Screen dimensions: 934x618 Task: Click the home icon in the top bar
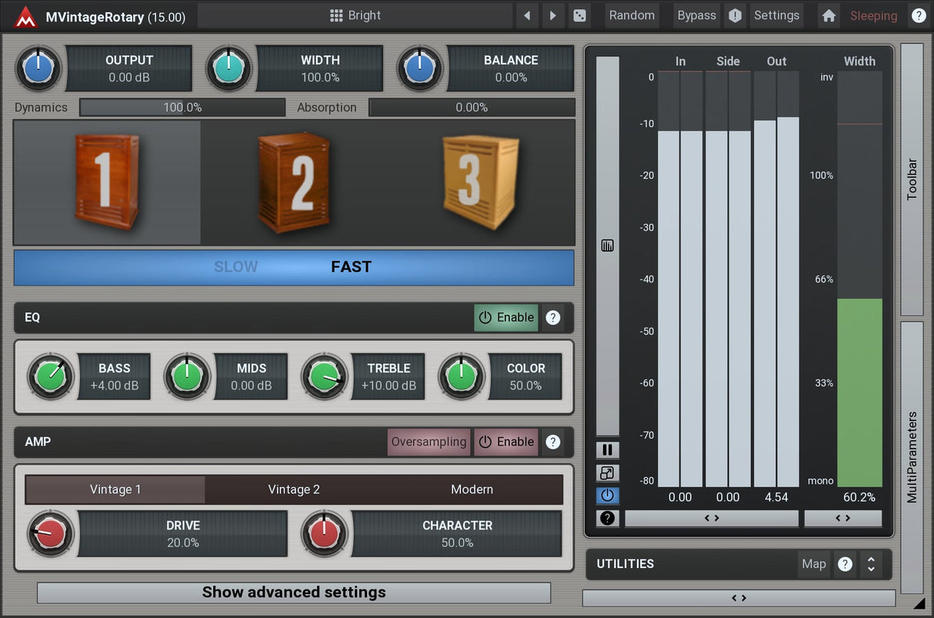829,15
